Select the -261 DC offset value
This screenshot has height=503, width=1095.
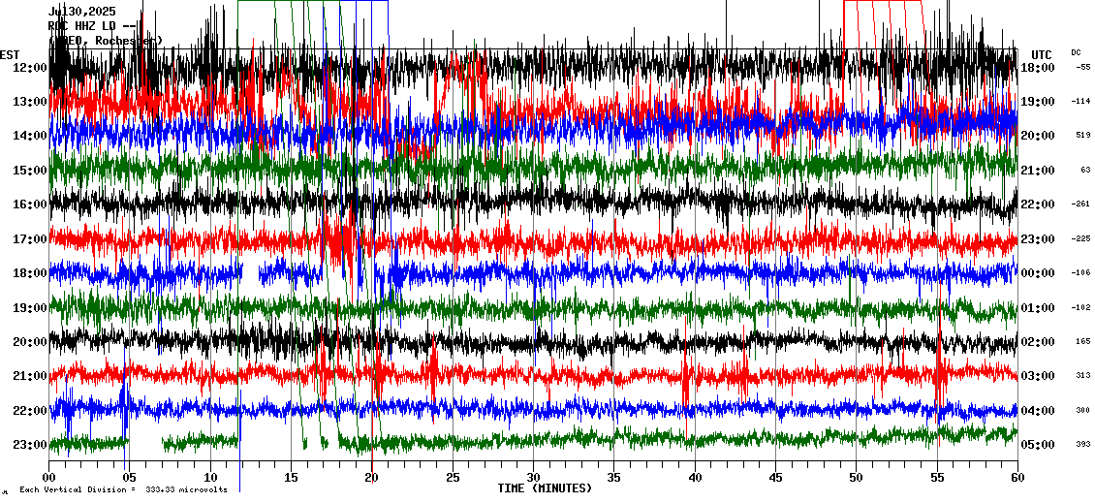[x=1081, y=204]
